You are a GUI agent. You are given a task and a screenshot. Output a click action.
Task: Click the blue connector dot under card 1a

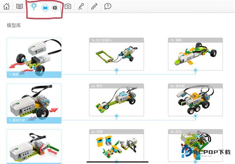pyautogui.click(x=117, y=70)
